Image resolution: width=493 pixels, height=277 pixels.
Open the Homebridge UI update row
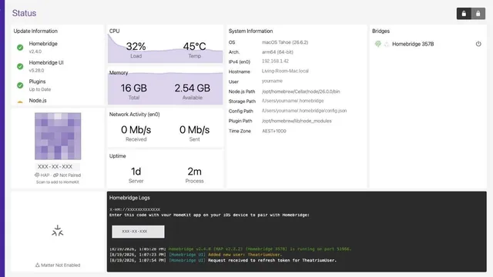tap(57, 66)
